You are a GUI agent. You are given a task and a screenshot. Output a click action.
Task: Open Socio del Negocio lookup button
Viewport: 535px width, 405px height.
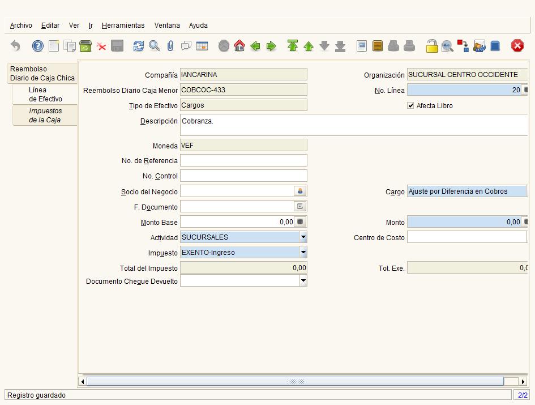point(300,191)
